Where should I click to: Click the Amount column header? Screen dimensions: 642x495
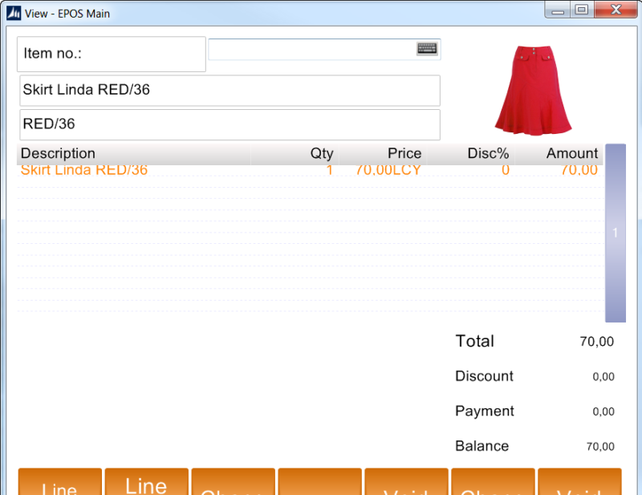(559, 154)
